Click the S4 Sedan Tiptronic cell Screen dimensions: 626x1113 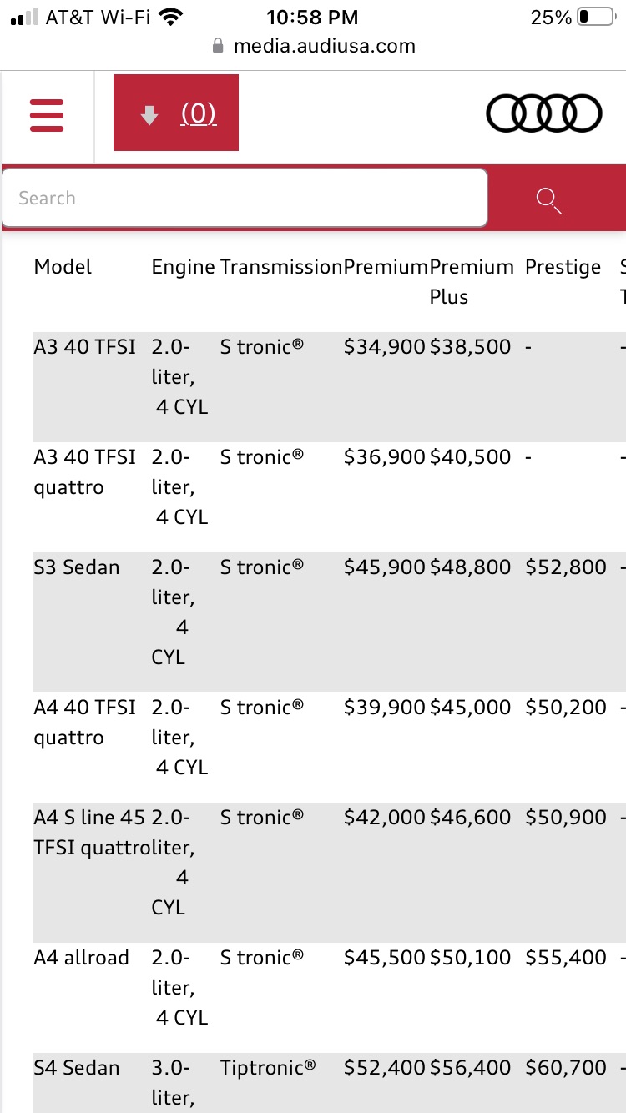268,1068
